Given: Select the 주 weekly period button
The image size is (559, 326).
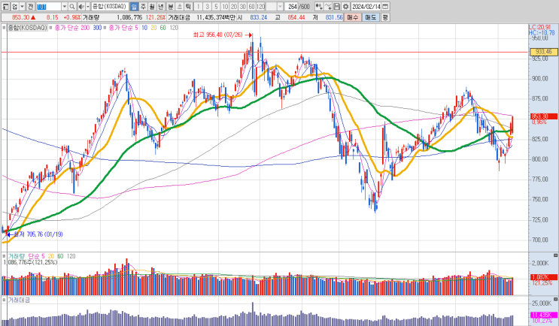Looking at the screenshot, I should pyautogui.click(x=143, y=7).
